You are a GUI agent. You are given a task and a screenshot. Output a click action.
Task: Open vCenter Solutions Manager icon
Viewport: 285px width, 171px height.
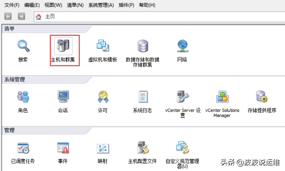(222, 97)
